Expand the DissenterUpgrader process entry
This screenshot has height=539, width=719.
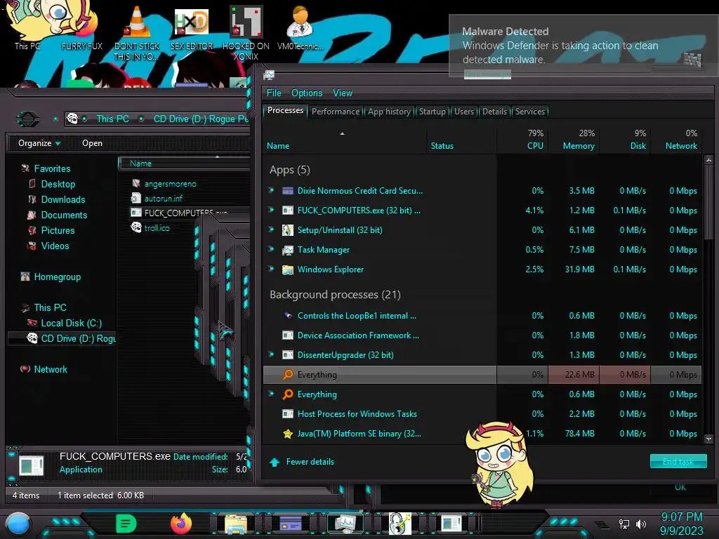[x=271, y=354]
